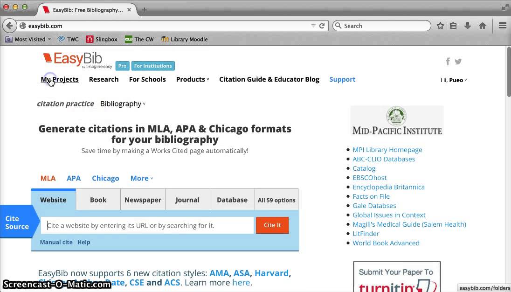
Task: Click the website URL citation field
Action: [147, 225]
